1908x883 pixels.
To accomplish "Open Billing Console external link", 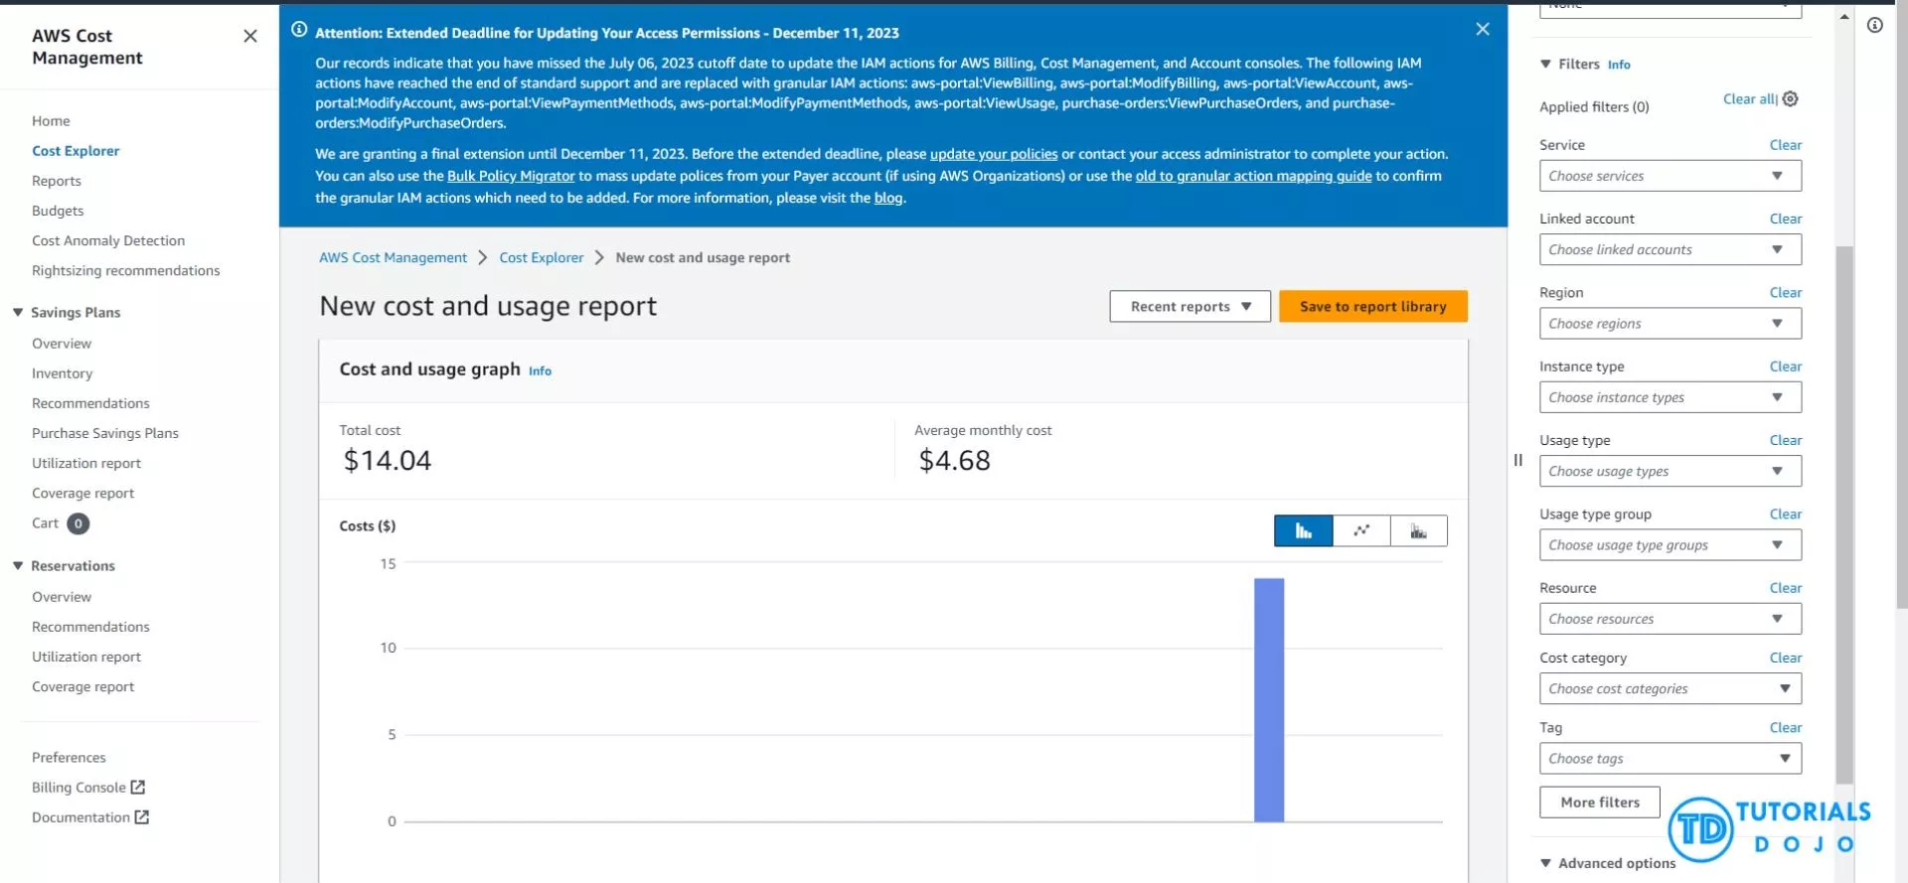I will click(88, 788).
